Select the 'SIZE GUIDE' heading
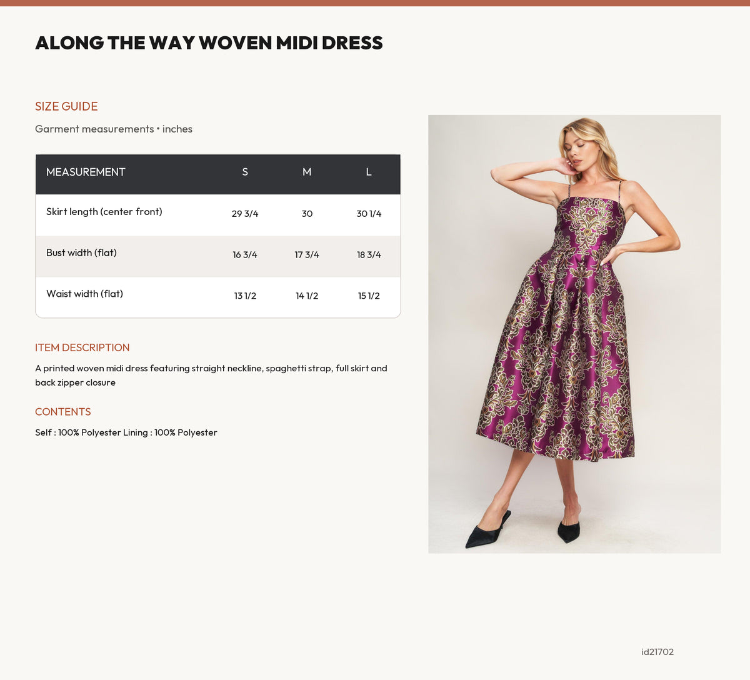 coord(66,106)
